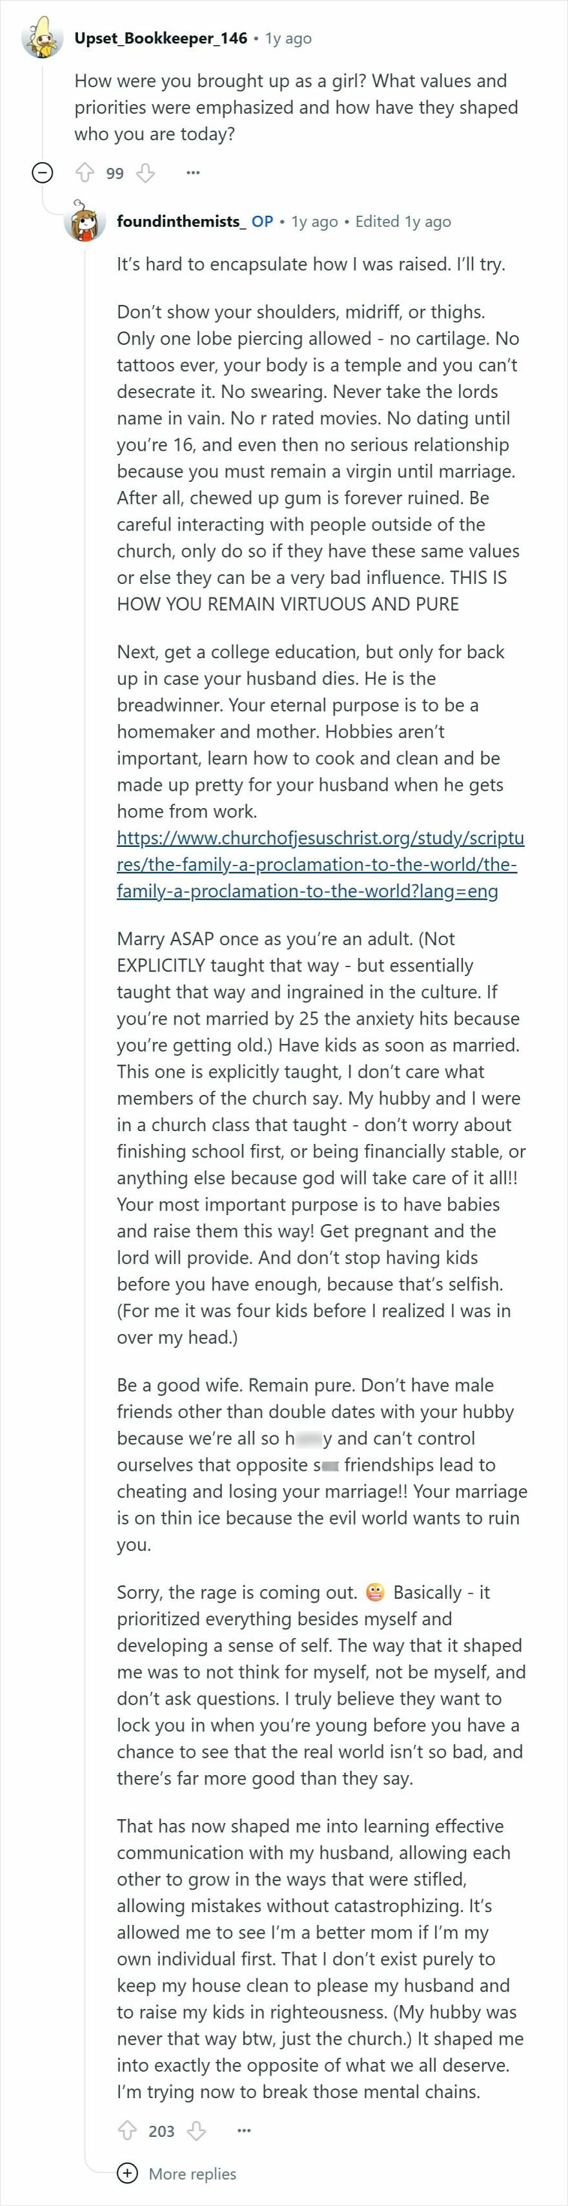The image size is (568, 2206).
Task: Open the overflow menu on the top comment
Action: click(x=195, y=172)
